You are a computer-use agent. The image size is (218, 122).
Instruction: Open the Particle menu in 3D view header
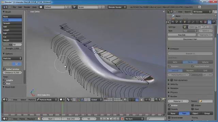click(32, 100)
